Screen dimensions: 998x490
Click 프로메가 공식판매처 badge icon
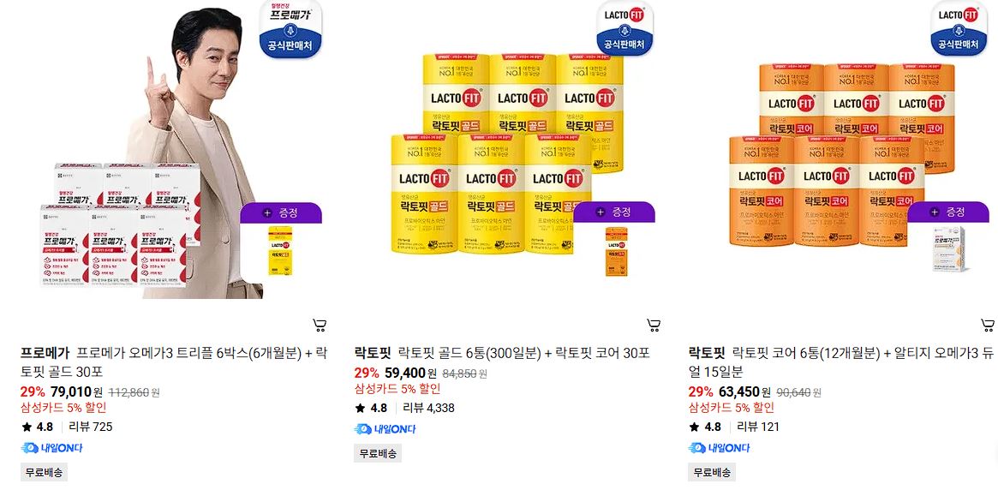(291, 29)
